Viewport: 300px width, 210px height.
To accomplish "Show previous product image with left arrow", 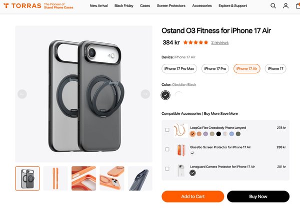I will [x=22, y=94].
